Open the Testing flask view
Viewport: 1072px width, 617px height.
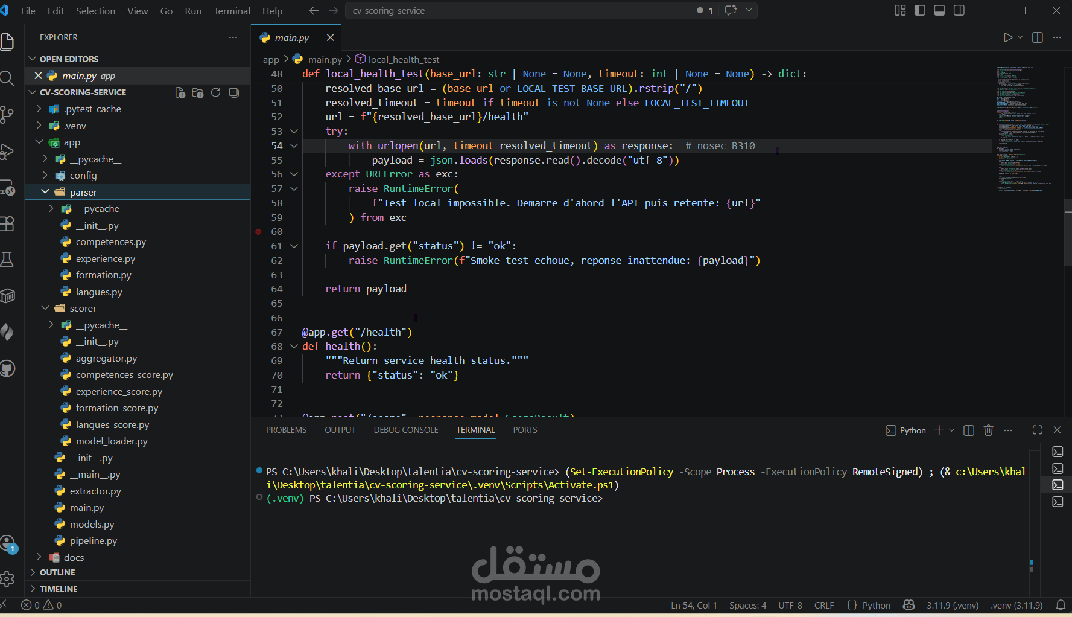tap(7, 260)
